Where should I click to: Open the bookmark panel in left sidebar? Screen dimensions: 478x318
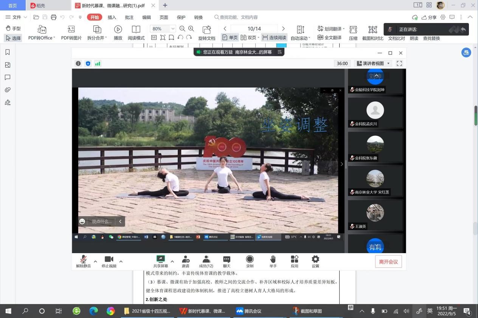click(8, 52)
